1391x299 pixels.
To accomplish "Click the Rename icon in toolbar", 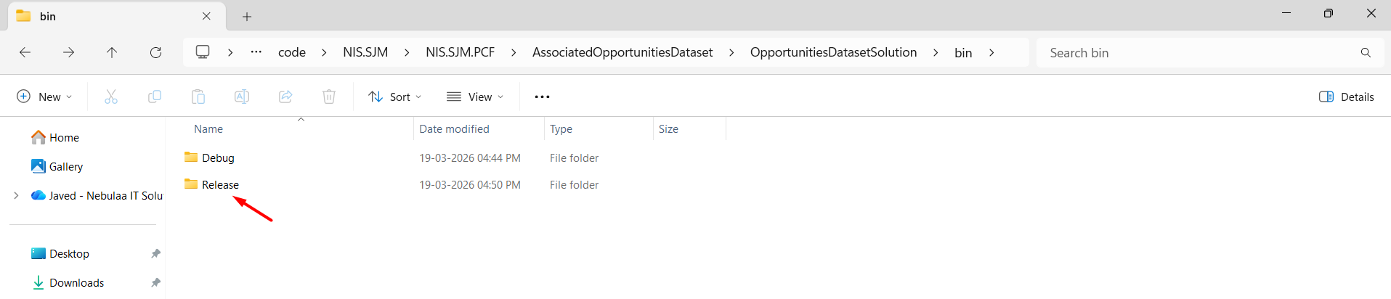I will tap(242, 97).
